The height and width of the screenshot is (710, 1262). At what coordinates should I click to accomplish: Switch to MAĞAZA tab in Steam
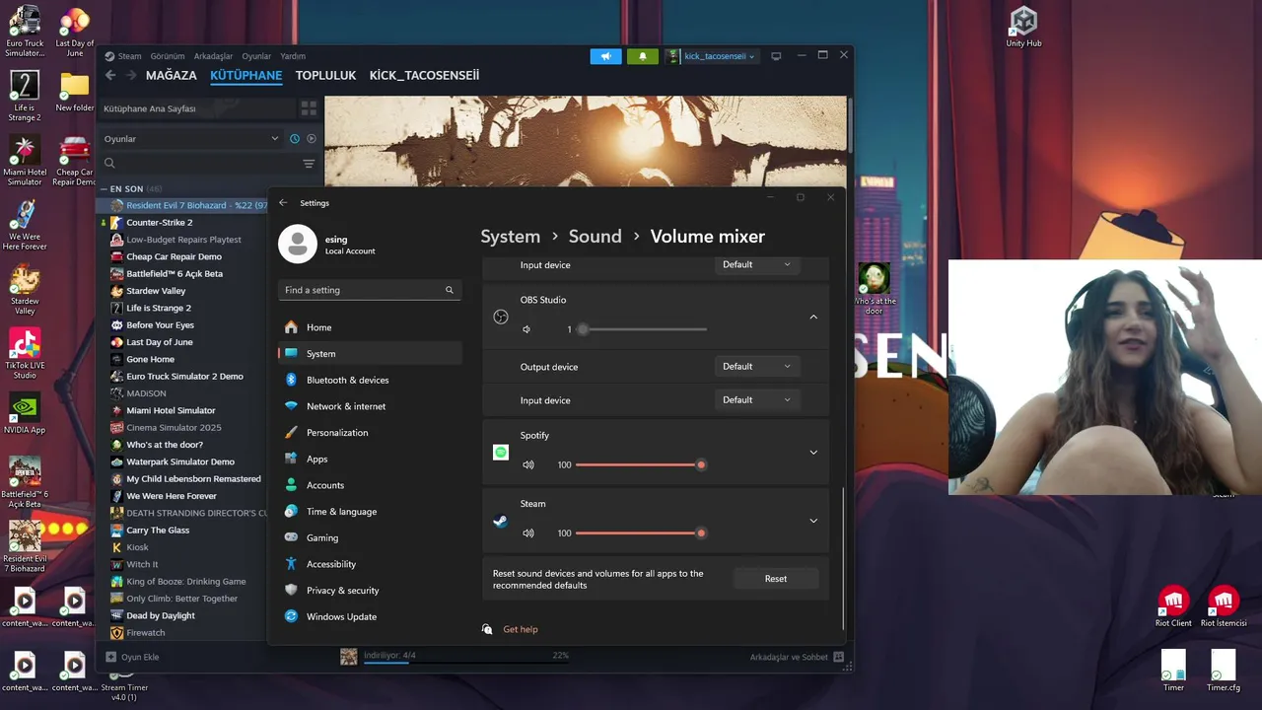click(x=172, y=75)
